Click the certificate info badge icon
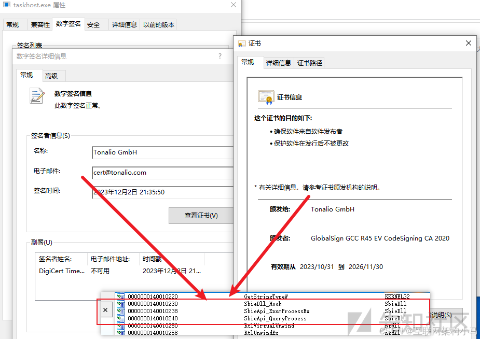Image resolution: width=480 pixels, height=339 pixels. pos(265,97)
